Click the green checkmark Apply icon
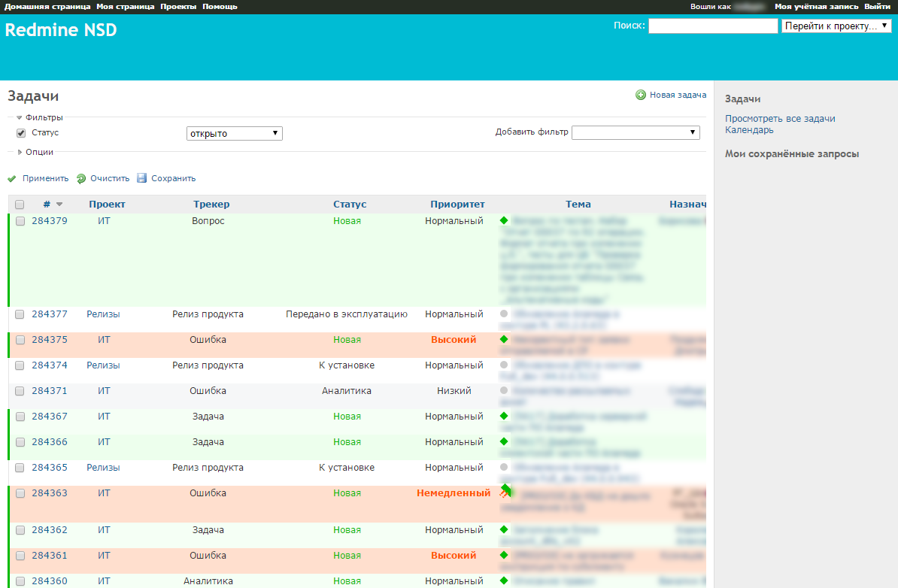 tap(12, 179)
